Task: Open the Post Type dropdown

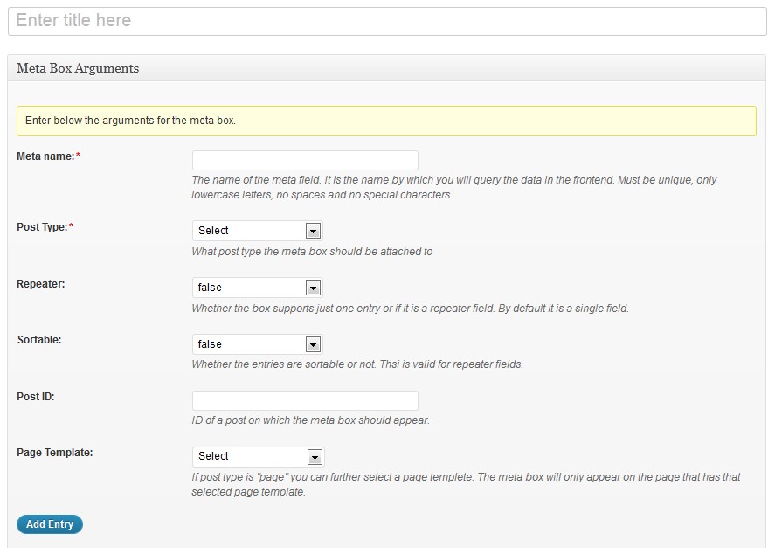Action: pos(258,231)
